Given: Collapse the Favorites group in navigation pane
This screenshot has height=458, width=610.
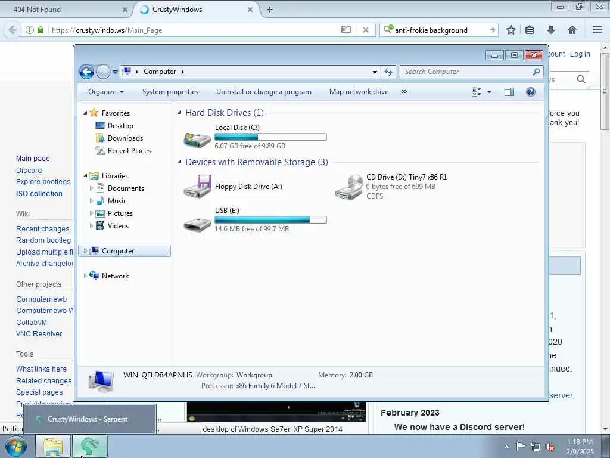Looking at the screenshot, I should point(86,113).
